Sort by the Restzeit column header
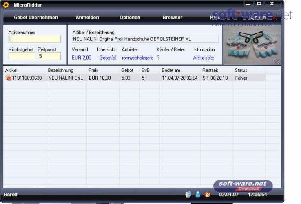This screenshot has width=301, height=204. [217, 70]
